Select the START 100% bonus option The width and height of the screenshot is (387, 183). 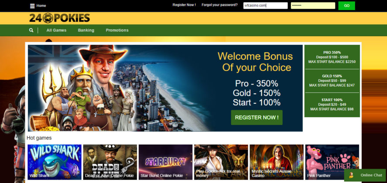[x=332, y=105]
